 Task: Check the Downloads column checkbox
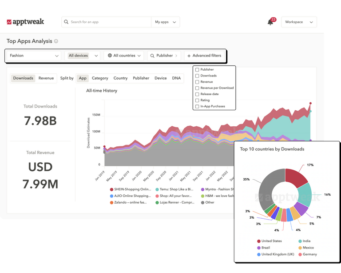click(x=197, y=76)
